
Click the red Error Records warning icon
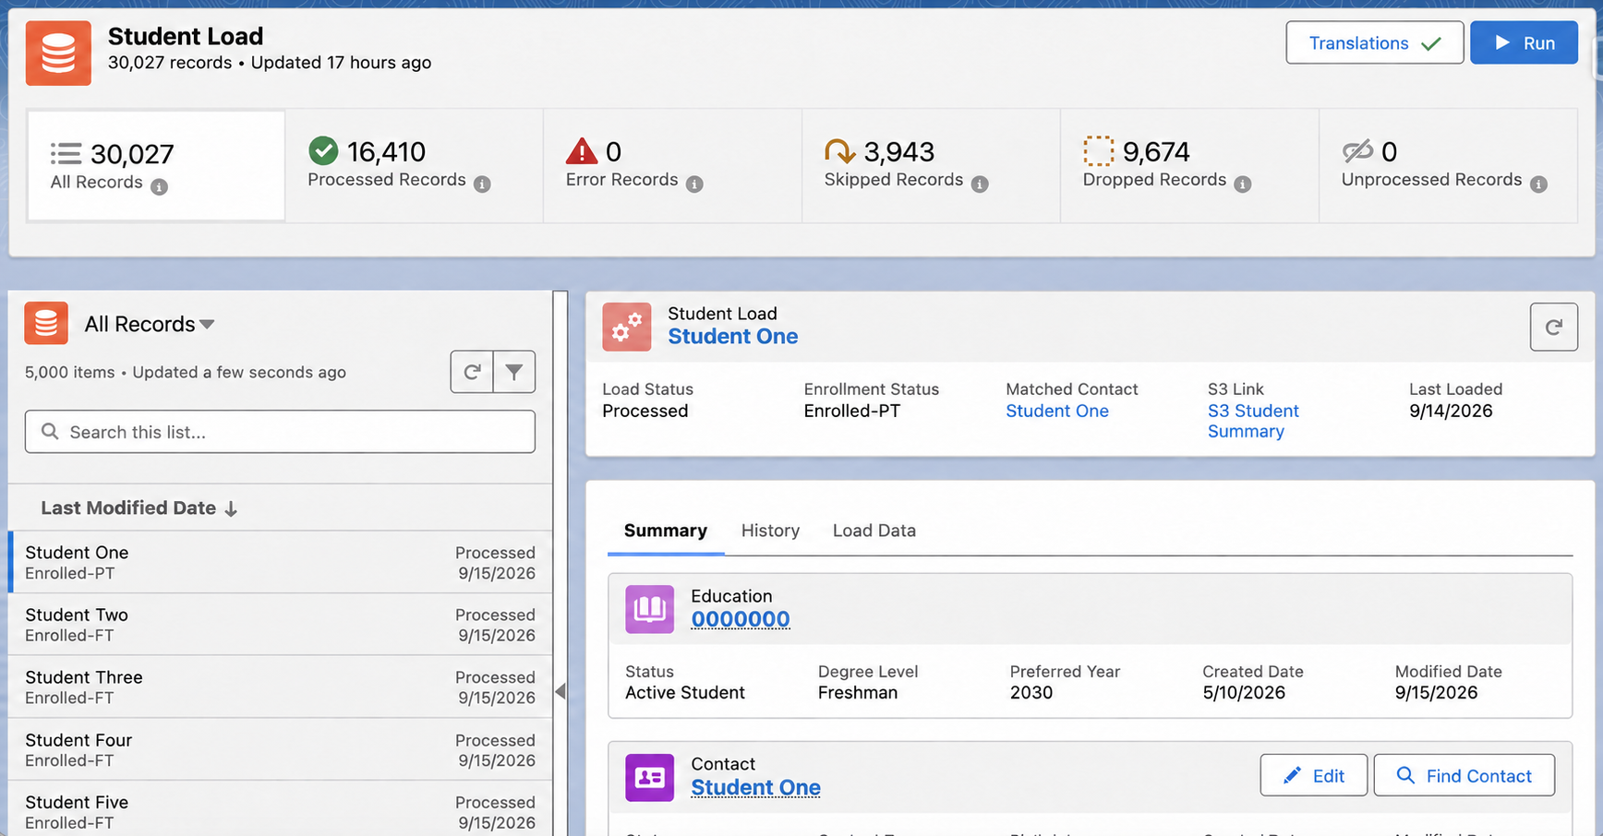click(582, 150)
